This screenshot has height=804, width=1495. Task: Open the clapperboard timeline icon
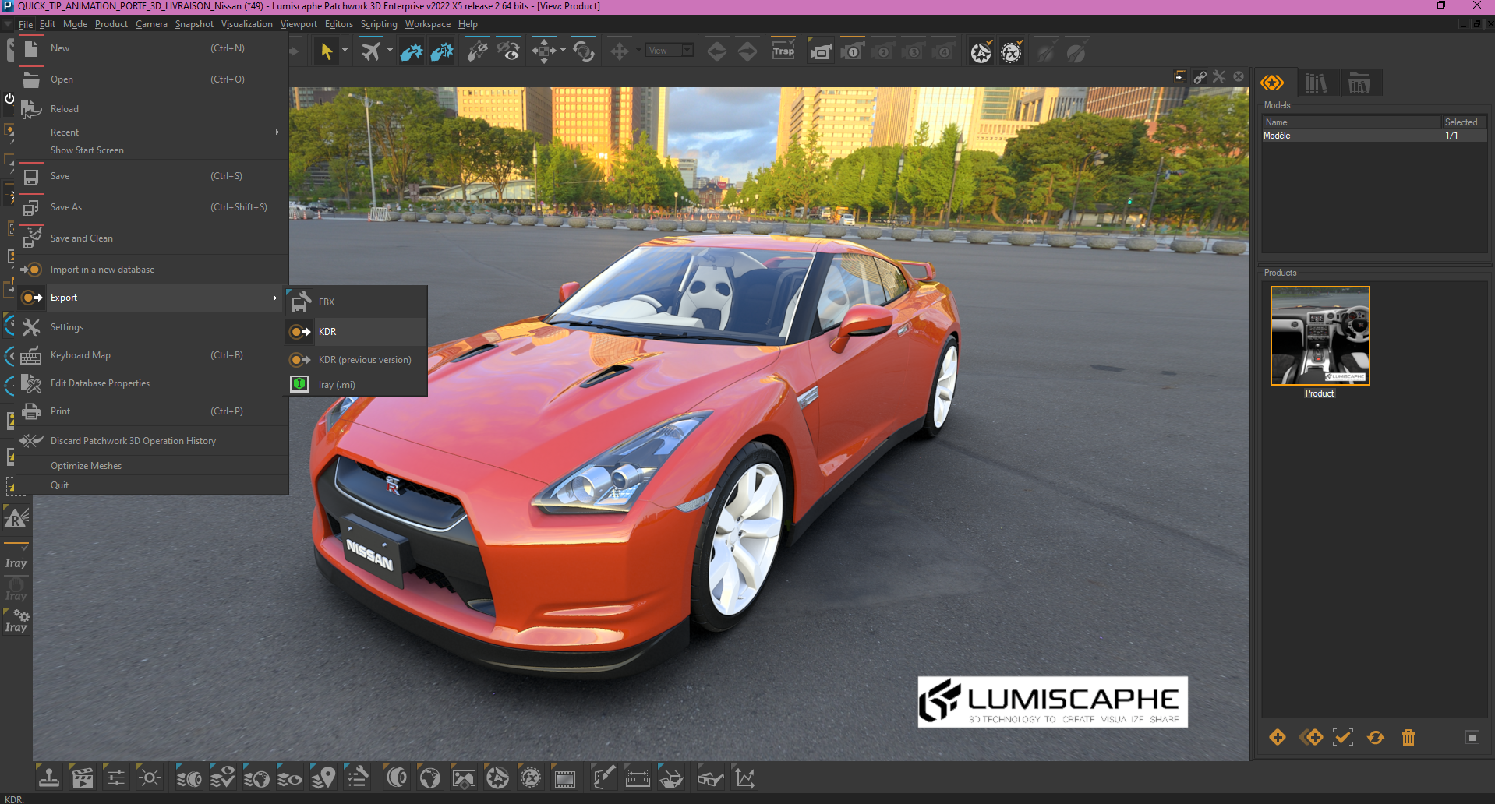(x=83, y=777)
